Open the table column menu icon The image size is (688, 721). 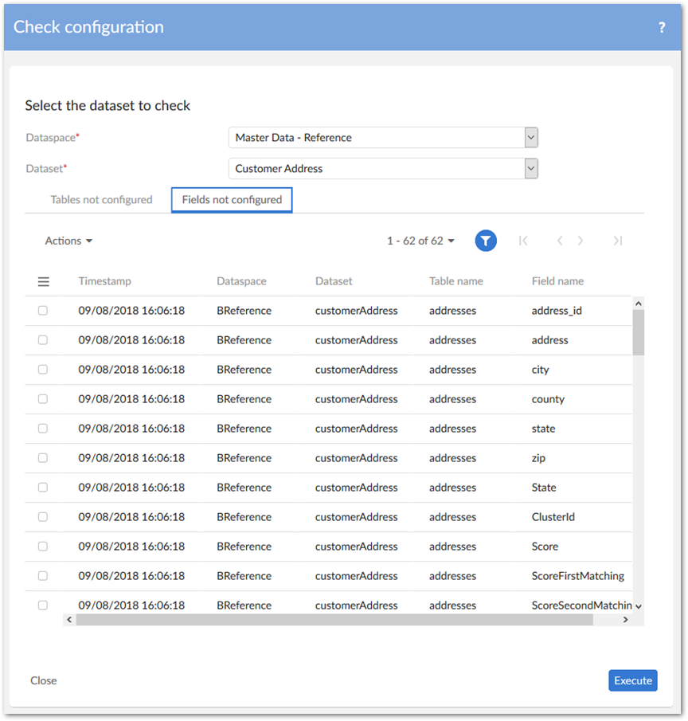point(44,281)
